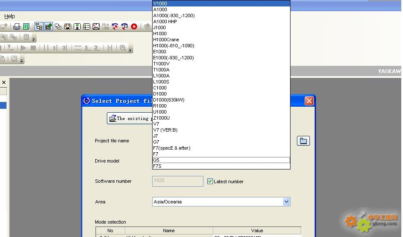Select V1000 in the drive model list
This screenshot has height=237, width=403.
click(221, 3)
